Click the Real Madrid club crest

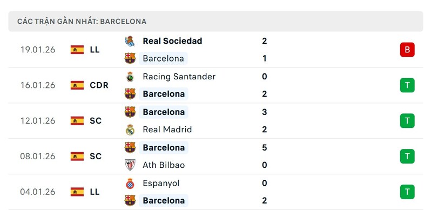(130, 130)
